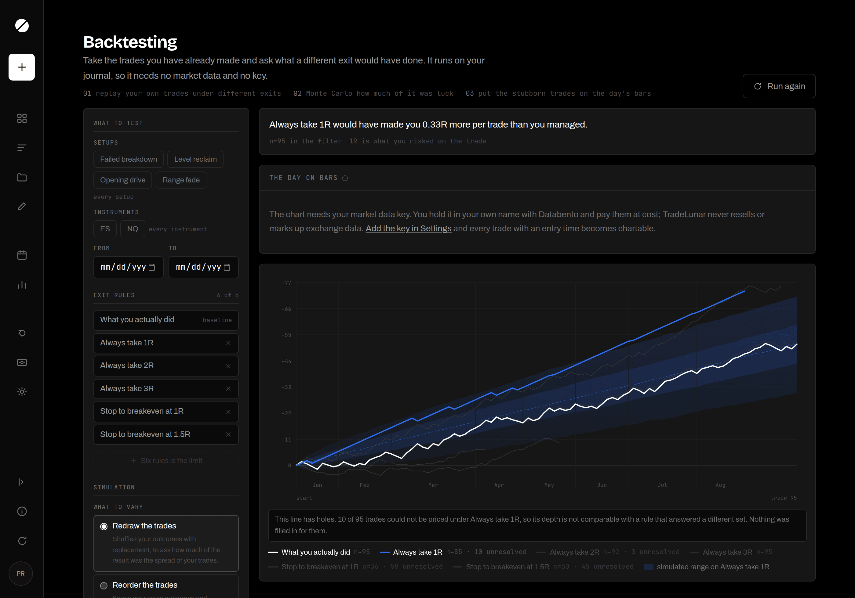Viewport: 855px width, 598px height.
Task: Toggle the Always take 1R legend entry
Action: pyautogui.click(x=453, y=552)
